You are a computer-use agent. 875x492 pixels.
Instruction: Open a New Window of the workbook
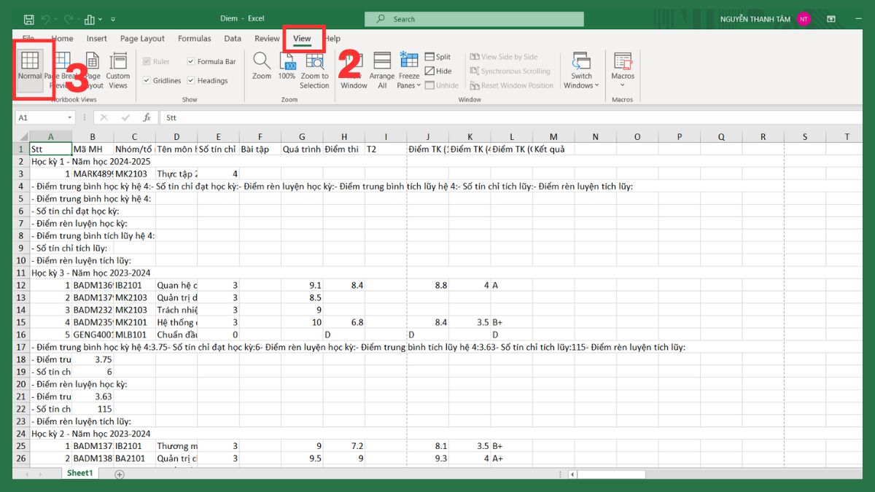tap(354, 69)
